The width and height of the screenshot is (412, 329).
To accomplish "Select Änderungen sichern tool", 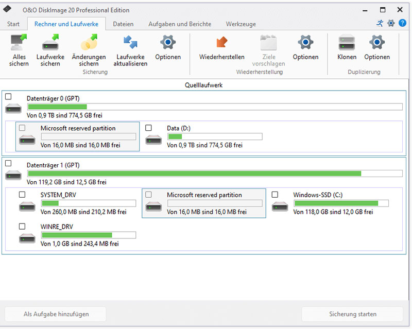I will (89, 51).
